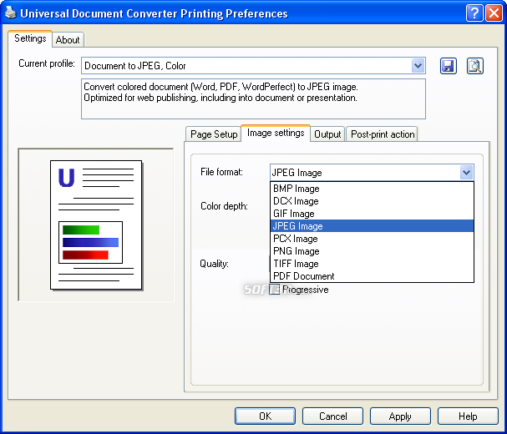The width and height of the screenshot is (507, 434).
Task: Click the profile description text box
Action: (253, 98)
